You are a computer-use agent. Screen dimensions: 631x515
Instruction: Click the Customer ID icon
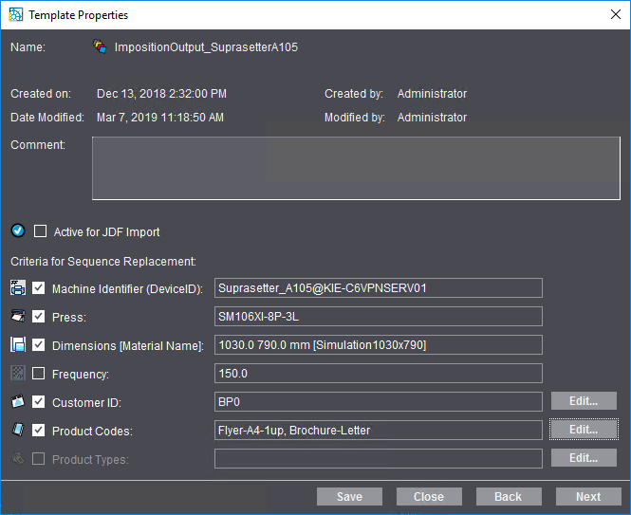click(x=17, y=402)
